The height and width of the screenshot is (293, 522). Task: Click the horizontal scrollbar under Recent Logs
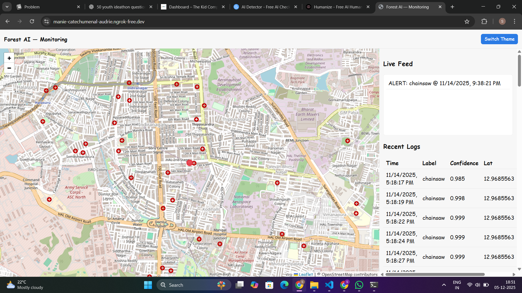(x=435, y=275)
